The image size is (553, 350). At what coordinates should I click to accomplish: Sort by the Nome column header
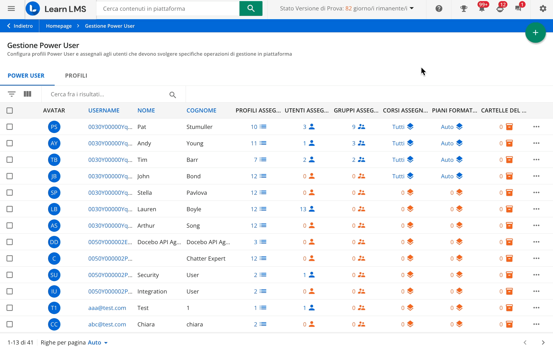point(146,111)
